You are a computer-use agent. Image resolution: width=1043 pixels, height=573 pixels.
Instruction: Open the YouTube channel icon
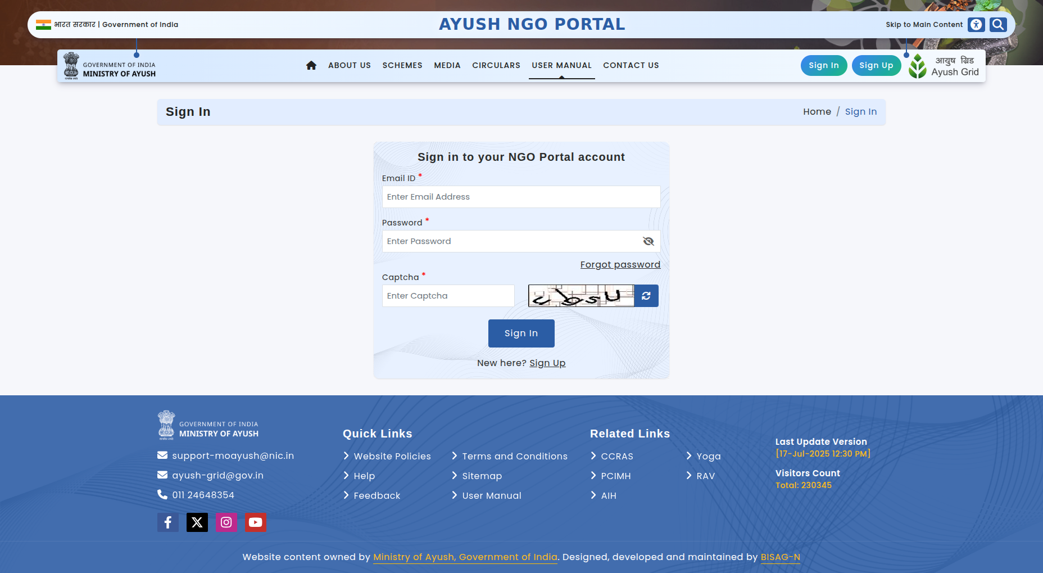pyautogui.click(x=256, y=522)
